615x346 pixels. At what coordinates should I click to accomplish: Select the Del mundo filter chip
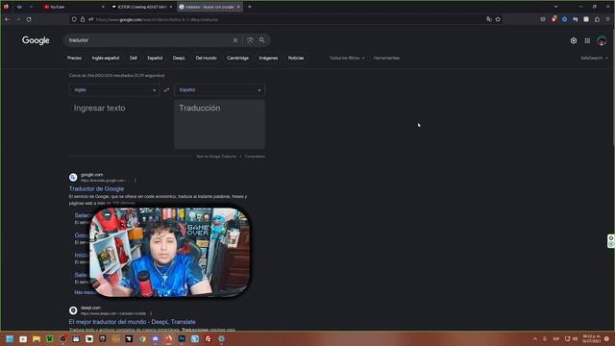point(206,58)
